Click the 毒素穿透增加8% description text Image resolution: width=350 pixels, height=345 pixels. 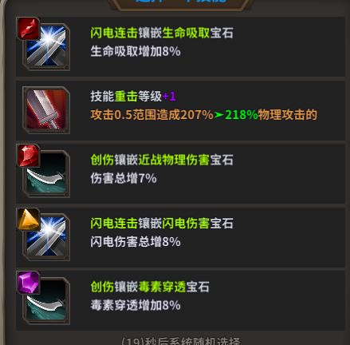click(136, 305)
